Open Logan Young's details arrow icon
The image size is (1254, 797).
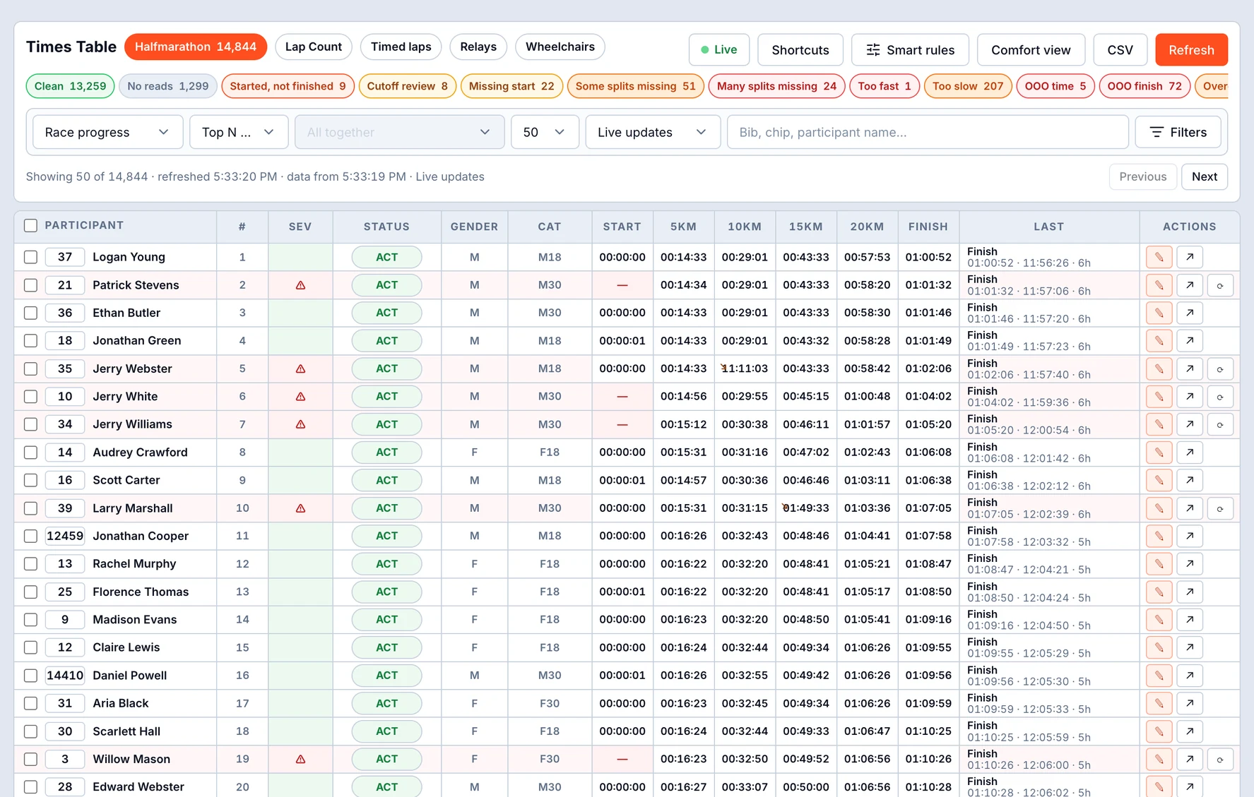tap(1190, 257)
